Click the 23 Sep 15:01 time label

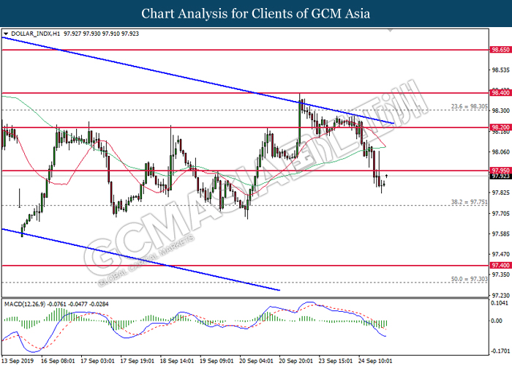(x=336, y=361)
